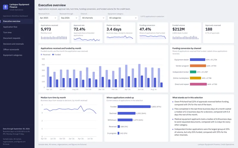This screenshot has width=238, height=148.
Task: Click 'Data through September 30, 2026' note
Action: 16,129
